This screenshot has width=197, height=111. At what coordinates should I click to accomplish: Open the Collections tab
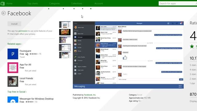pos(77,3)
